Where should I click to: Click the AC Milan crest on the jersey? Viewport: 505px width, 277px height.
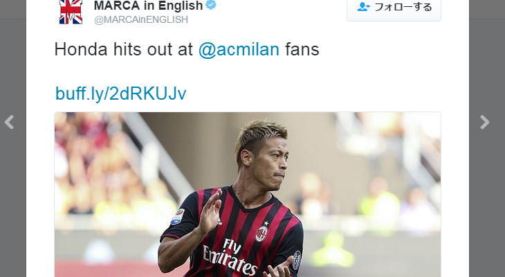(261, 233)
